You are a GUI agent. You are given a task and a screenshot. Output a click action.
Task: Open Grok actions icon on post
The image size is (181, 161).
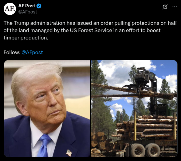coord(165,7)
